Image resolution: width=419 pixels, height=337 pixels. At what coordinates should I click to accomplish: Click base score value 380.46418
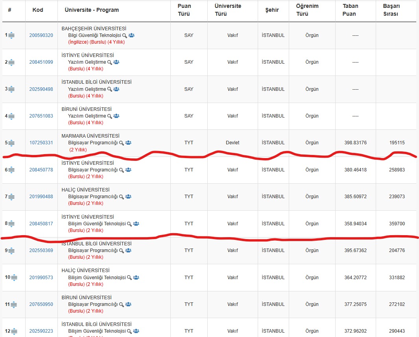[355, 170]
